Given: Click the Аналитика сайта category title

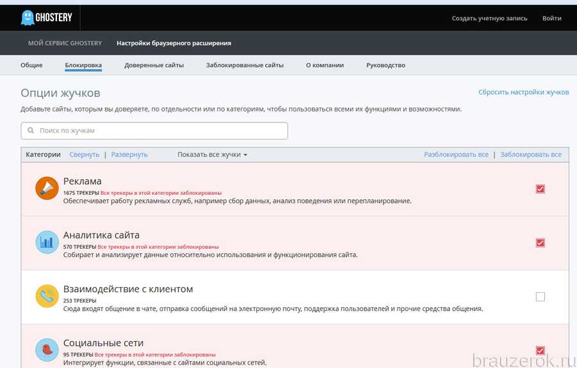Looking at the screenshot, I should tap(101, 235).
